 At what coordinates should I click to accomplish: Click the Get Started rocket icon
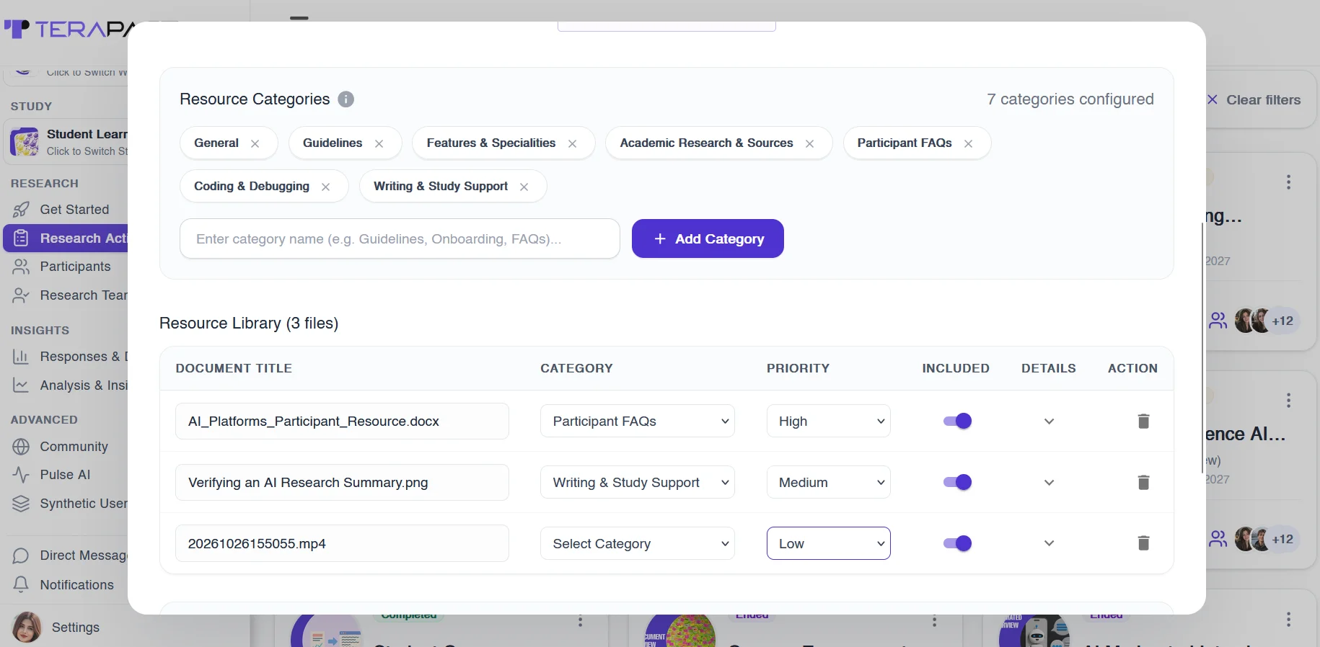click(x=21, y=210)
